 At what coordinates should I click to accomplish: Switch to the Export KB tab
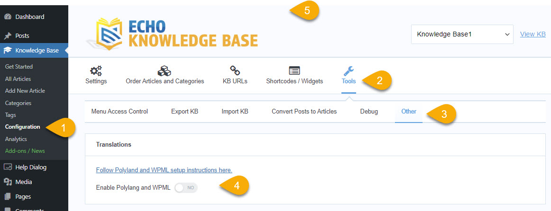pyautogui.click(x=184, y=112)
